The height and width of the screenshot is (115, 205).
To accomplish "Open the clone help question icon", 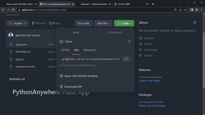I will coord(129,42).
